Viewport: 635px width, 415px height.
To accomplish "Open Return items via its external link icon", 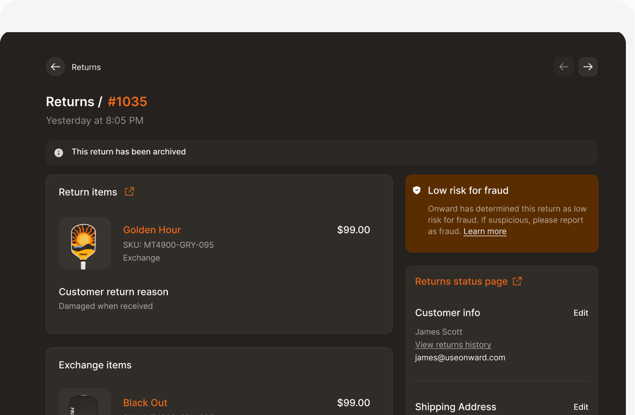I will (129, 191).
